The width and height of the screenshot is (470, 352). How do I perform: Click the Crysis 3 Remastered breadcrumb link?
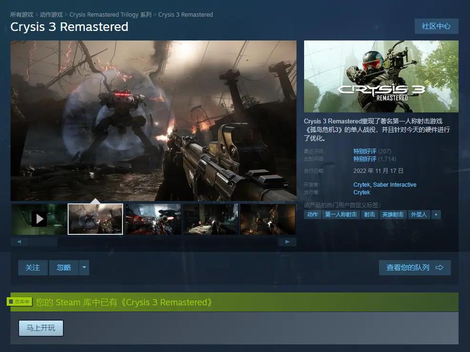pyautogui.click(x=185, y=15)
